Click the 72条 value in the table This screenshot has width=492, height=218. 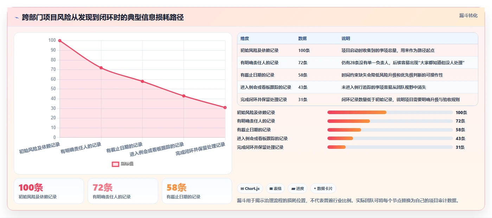pos(303,63)
